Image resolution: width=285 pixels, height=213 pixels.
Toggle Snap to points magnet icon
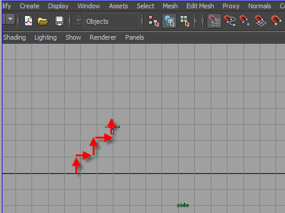(x=245, y=21)
